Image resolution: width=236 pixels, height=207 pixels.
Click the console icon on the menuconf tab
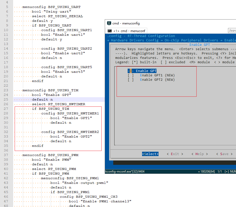109,31
